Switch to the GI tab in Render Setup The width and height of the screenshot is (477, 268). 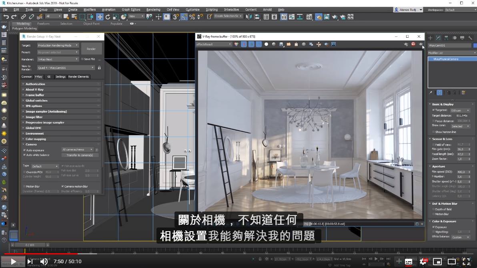click(49, 77)
